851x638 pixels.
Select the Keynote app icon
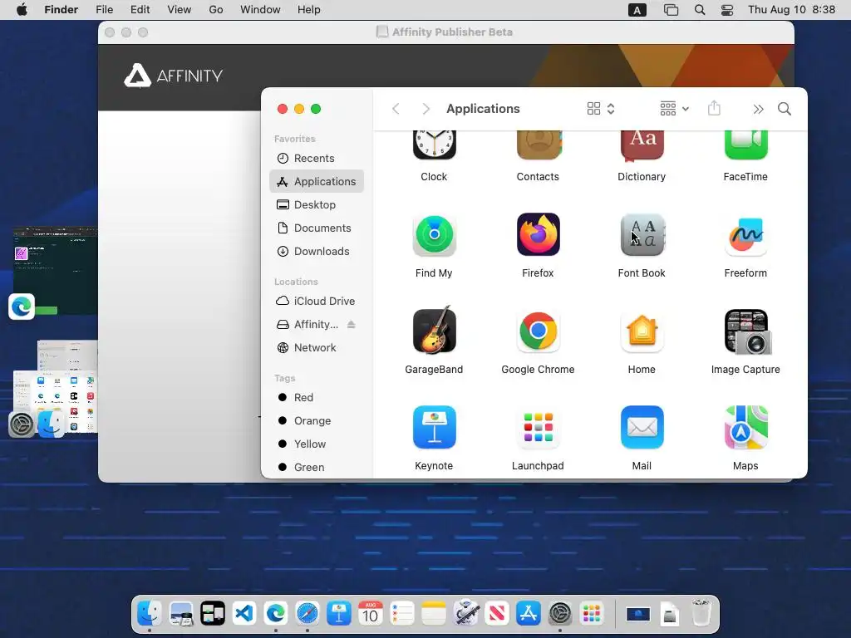(x=434, y=428)
